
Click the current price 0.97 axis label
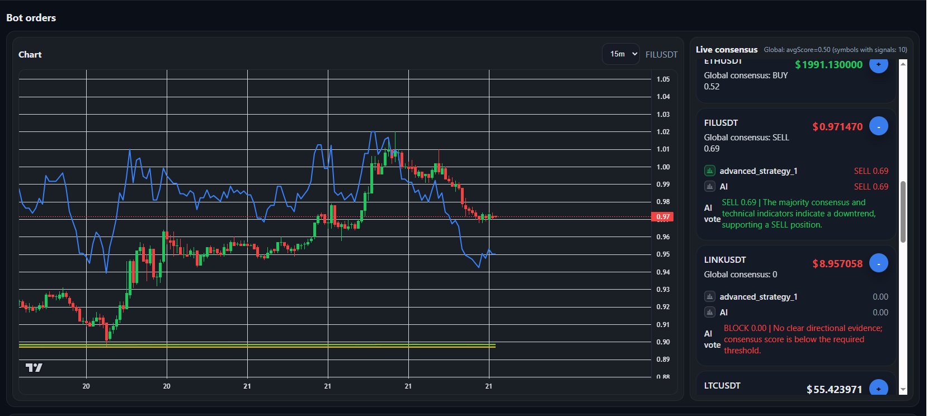point(663,217)
